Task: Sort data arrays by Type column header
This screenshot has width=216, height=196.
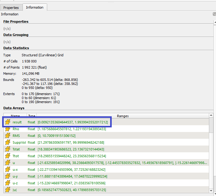Action: [31, 116]
